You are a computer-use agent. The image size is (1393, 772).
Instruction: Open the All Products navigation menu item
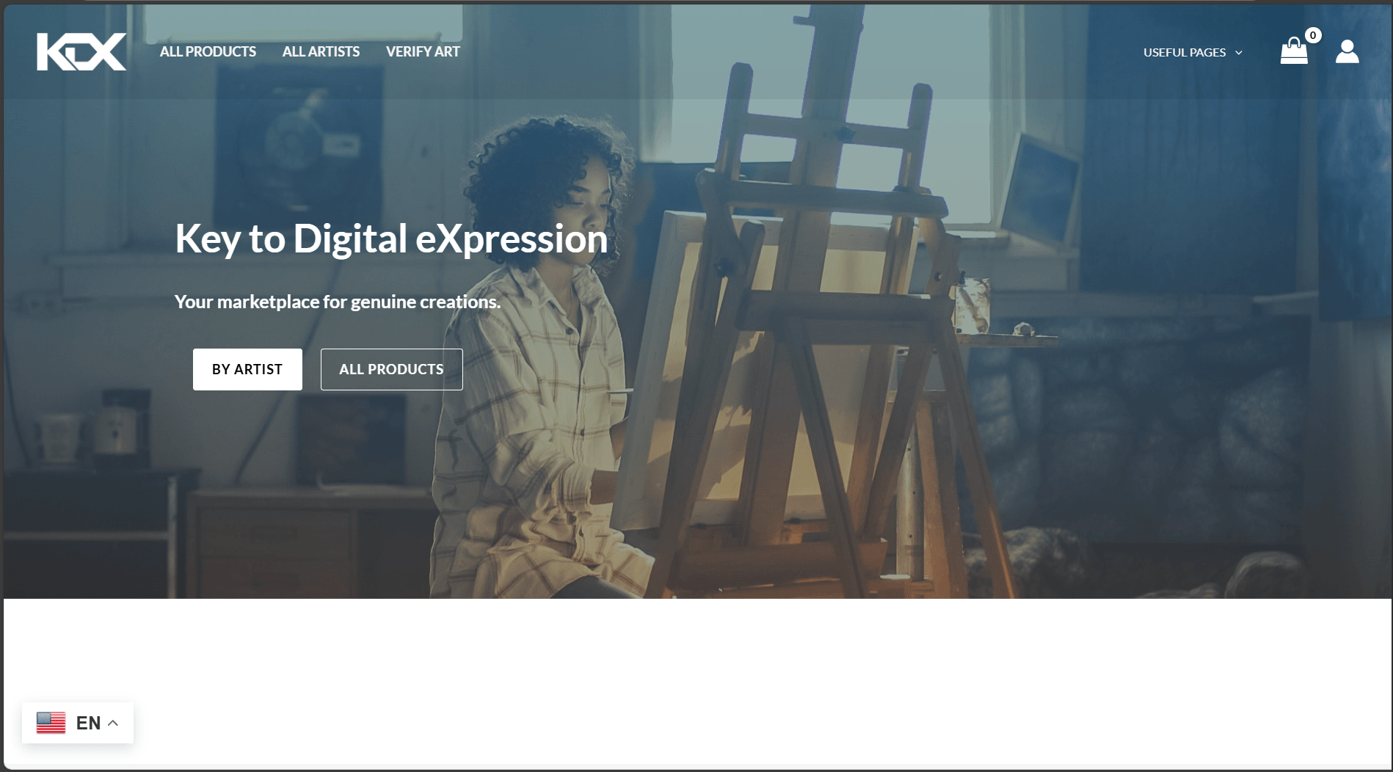click(208, 51)
